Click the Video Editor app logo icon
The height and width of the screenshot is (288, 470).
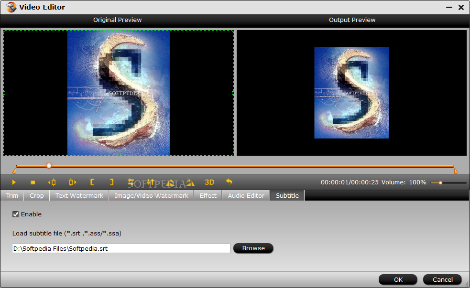pos(11,7)
